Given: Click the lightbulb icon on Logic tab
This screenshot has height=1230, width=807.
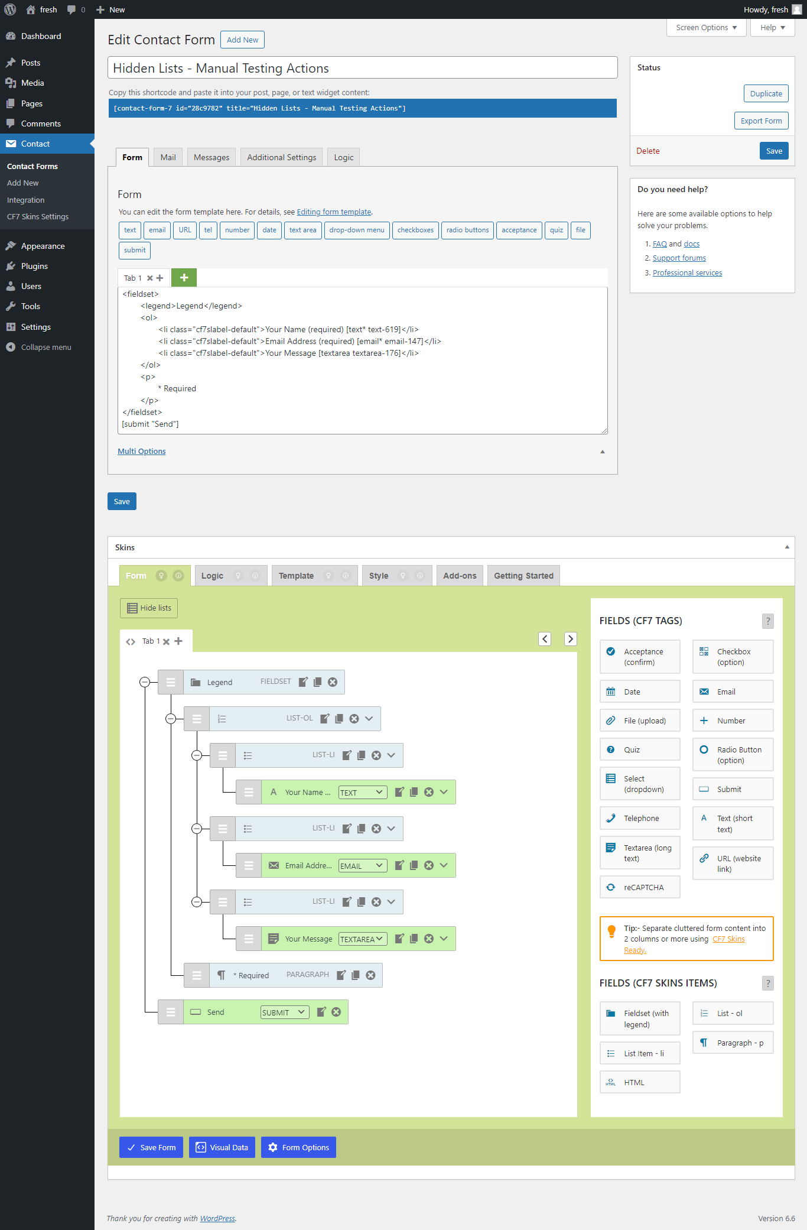Looking at the screenshot, I should [x=238, y=576].
